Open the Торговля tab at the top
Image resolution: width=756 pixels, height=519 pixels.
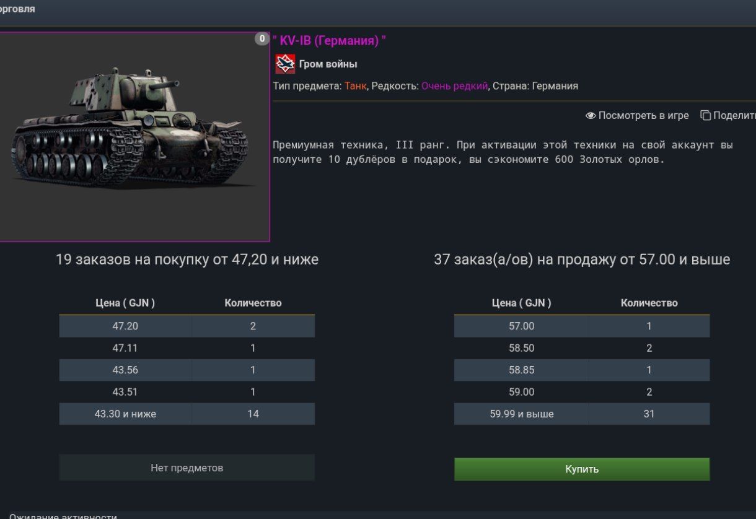[17, 9]
